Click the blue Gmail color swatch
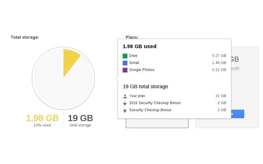 click(x=125, y=63)
